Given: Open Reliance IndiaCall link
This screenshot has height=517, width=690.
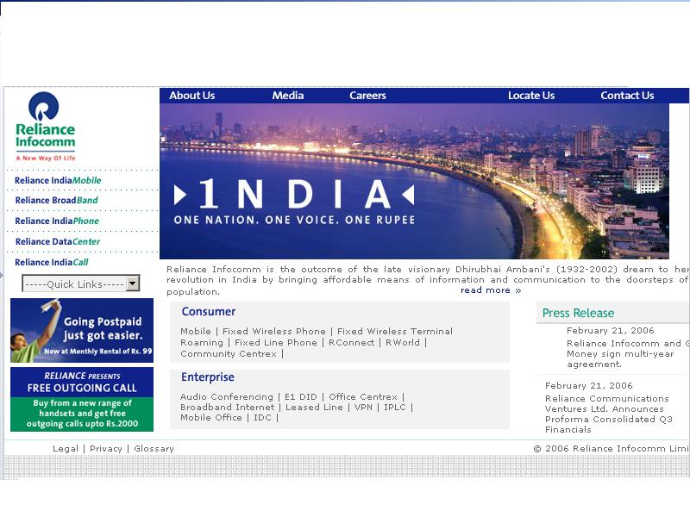Looking at the screenshot, I should pyautogui.click(x=52, y=262).
